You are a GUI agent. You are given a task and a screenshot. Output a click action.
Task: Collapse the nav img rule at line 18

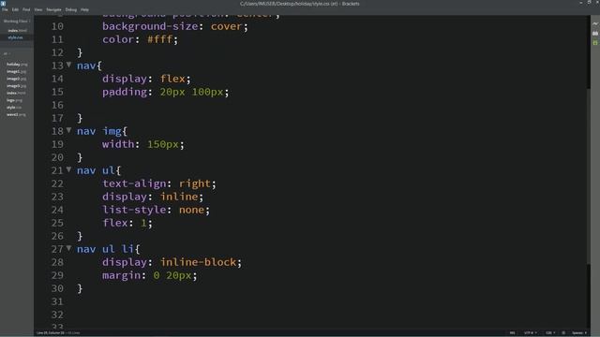click(68, 130)
